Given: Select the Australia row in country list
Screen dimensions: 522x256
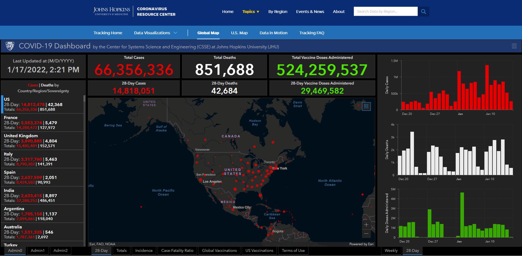Looking at the screenshot, I should click(x=43, y=232).
